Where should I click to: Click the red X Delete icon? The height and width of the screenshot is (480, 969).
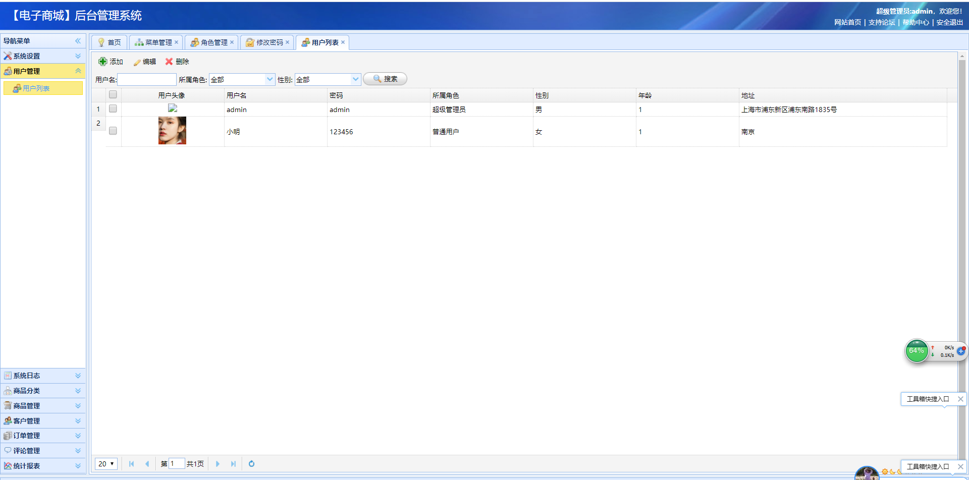coord(169,62)
